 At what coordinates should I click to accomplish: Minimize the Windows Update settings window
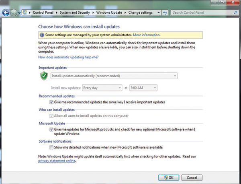click(214, 2)
